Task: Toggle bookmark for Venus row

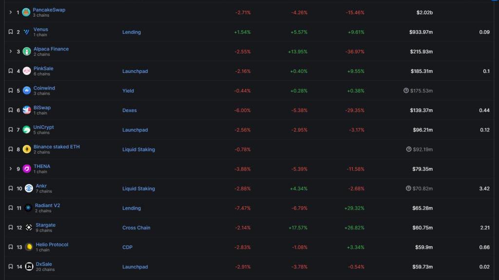Action: pyautogui.click(x=10, y=32)
